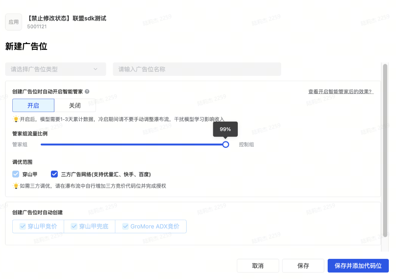Screen dimensions: 396x279
Task: Click the 99% slider tooltip bubble
Action: point(225,129)
